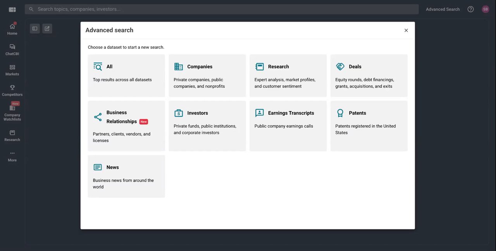This screenshot has width=496, height=251.
Task: Open Company Watchlists in sidebar
Action: (12, 112)
